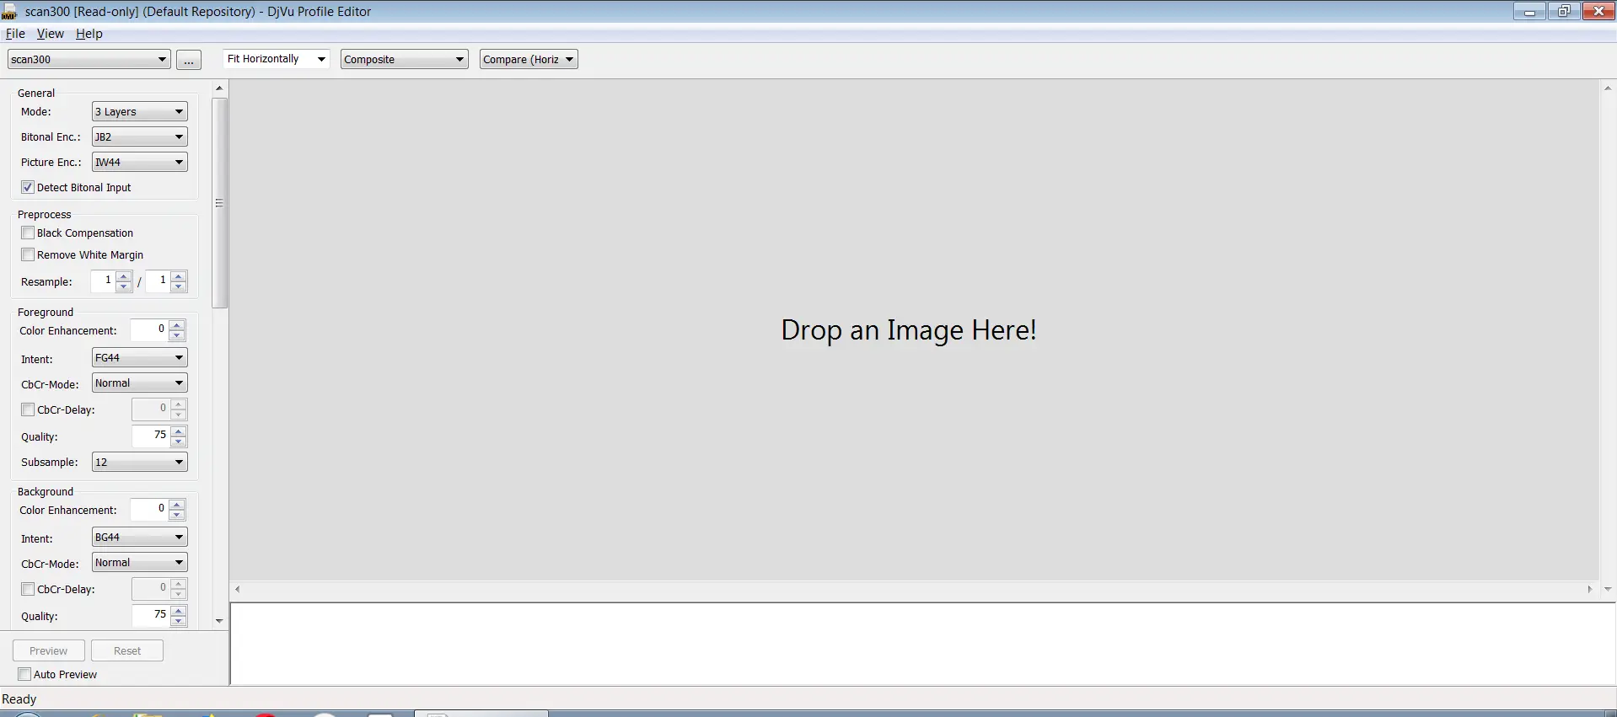Open the Composite view dropdown
Viewport: 1617px width, 717px height.
pyautogui.click(x=404, y=59)
